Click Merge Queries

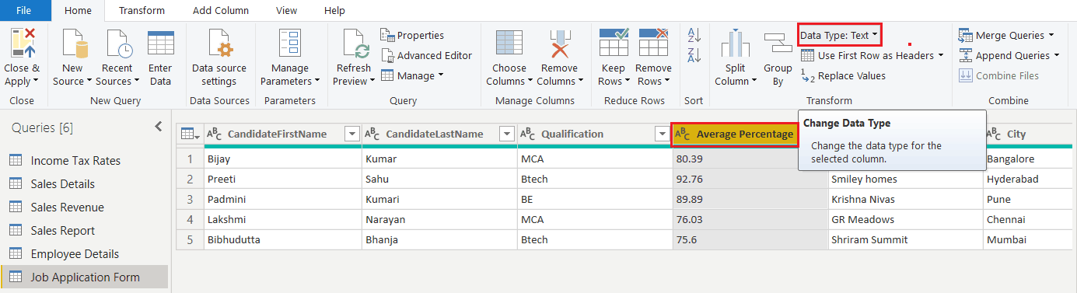coord(1006,35)
